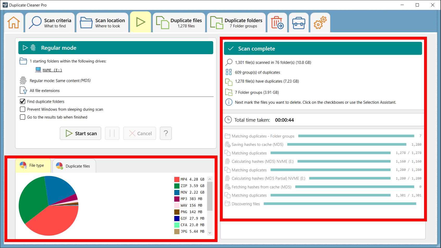
Task: View the Duplicate files results icon
Action: click(x=179, y=22)
